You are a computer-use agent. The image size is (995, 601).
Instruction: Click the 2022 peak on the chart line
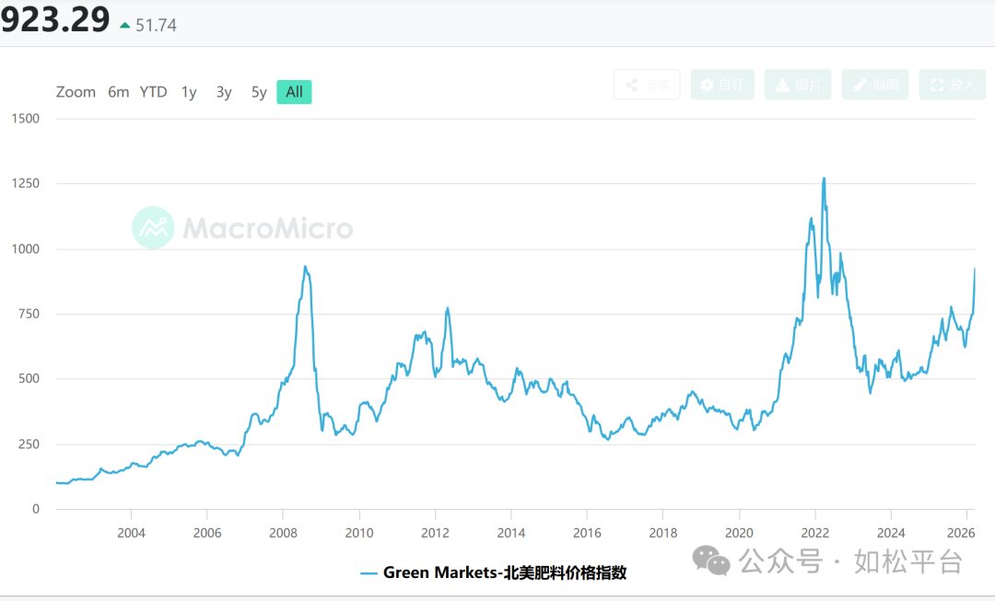click(823, 179)
